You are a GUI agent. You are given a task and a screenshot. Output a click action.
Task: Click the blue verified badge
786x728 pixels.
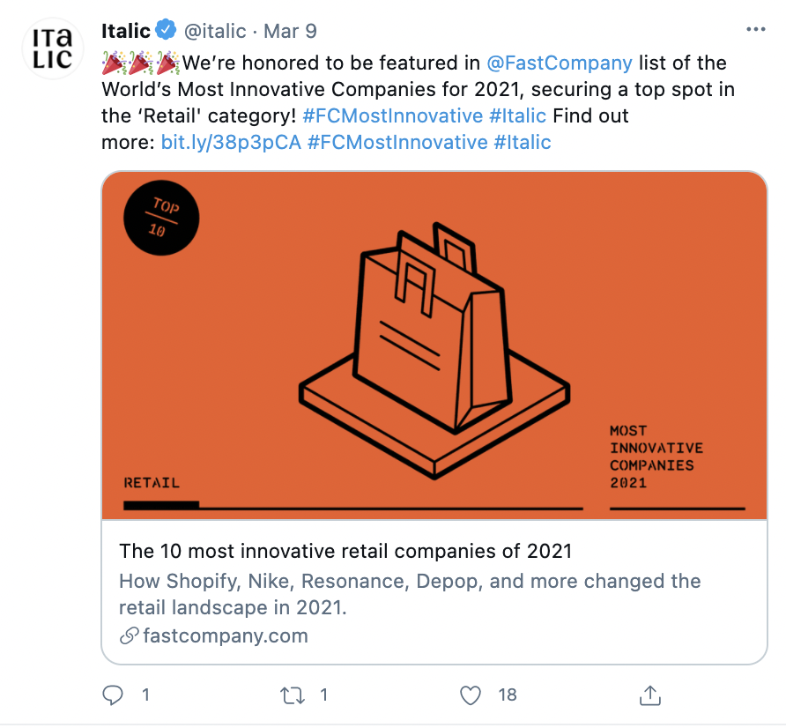[x=167, y=31]
